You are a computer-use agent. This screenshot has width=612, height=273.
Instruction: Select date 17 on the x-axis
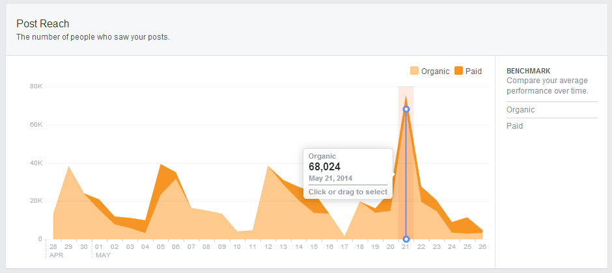(344, 247)
